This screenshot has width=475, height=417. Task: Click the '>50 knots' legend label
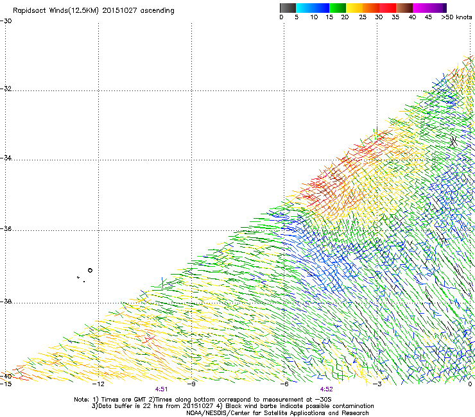coord(456,17)
